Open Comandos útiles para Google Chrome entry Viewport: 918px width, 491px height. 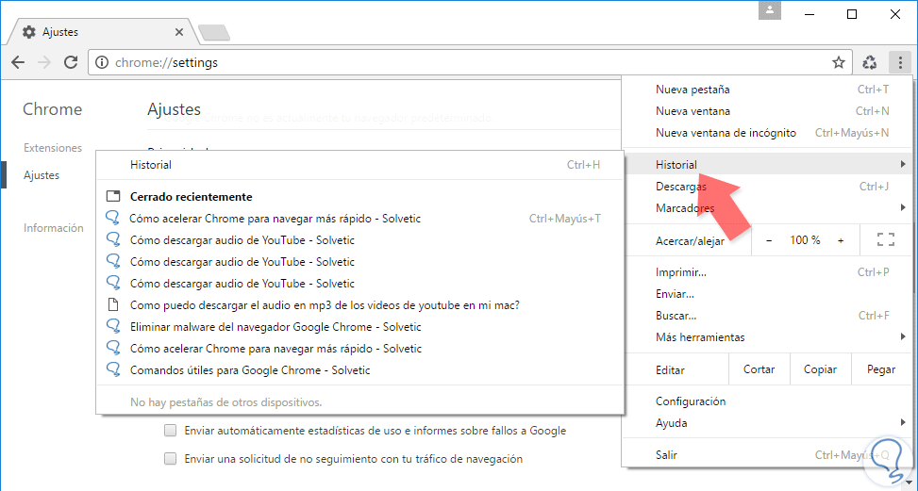coord(360,370)
